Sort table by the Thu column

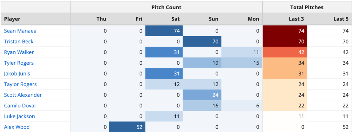101,19
